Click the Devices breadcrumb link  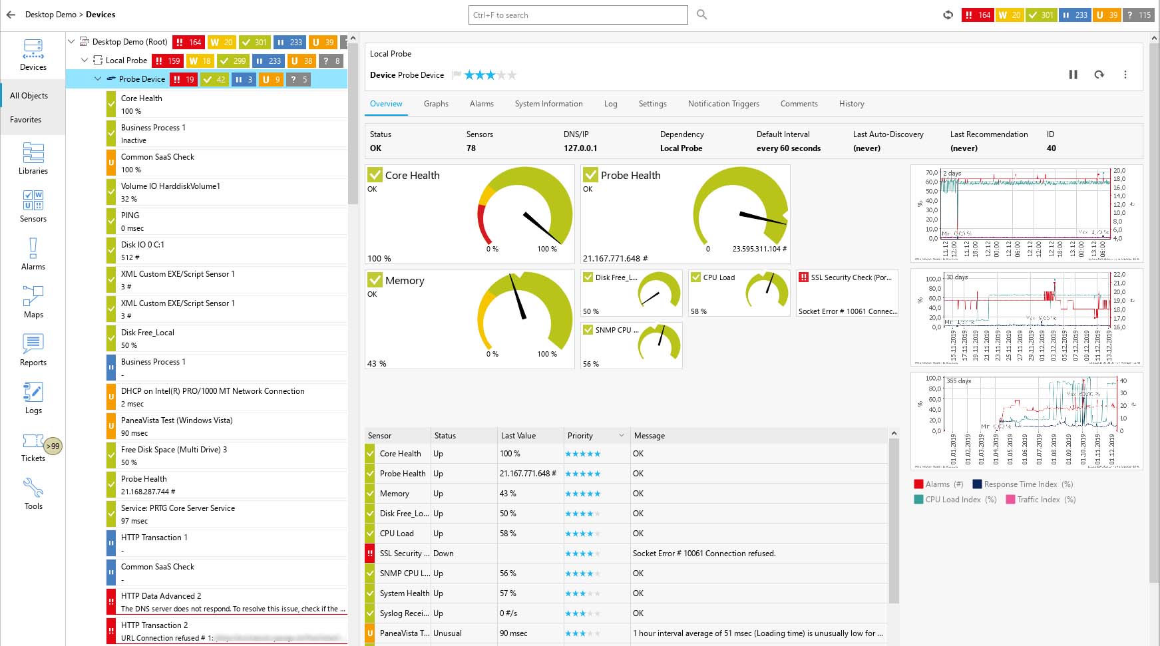(x=100, y=14)
